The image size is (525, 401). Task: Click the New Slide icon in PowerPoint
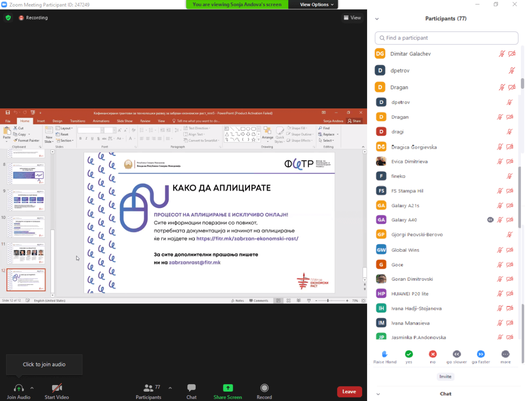(49, 131)
